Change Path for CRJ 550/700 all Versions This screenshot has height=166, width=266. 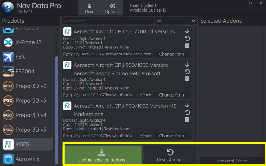171,54
